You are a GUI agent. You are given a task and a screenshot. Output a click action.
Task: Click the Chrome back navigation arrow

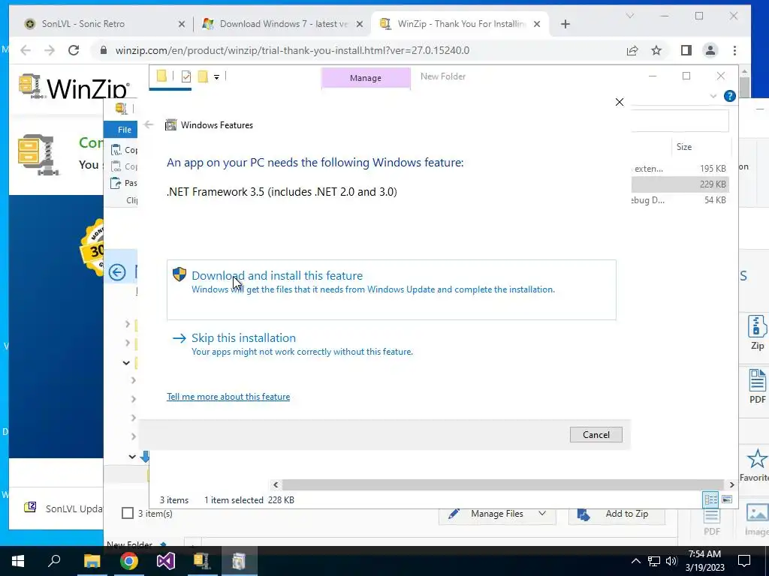(26, 50)
